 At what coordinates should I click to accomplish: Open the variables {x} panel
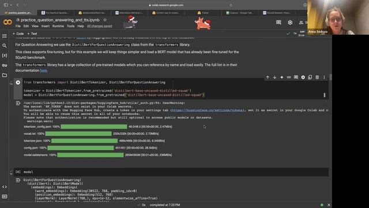pos(5,55)
